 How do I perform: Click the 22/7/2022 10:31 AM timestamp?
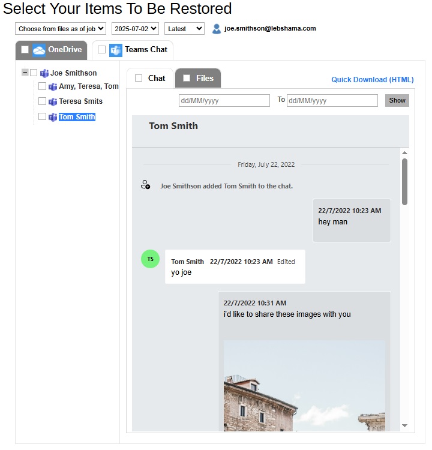tap(255, 304)
